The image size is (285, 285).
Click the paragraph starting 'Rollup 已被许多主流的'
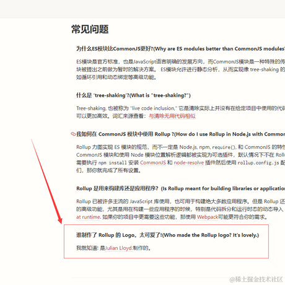(x=180, y=209)
